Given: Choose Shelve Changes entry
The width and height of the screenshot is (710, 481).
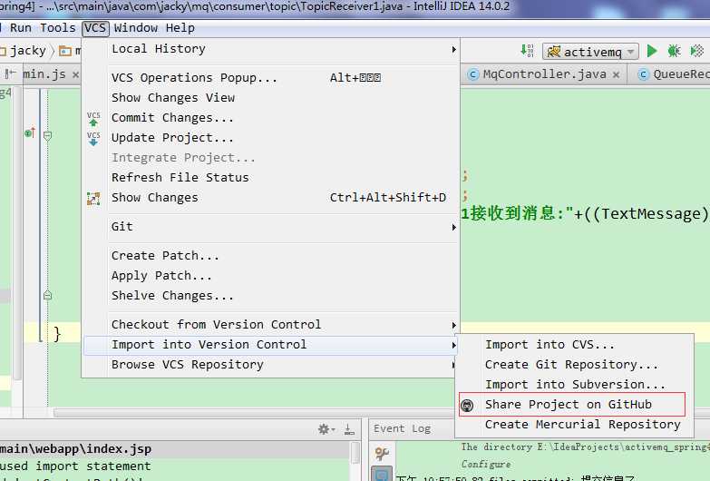Looking at the screenshot, I should tap(272, 296).
